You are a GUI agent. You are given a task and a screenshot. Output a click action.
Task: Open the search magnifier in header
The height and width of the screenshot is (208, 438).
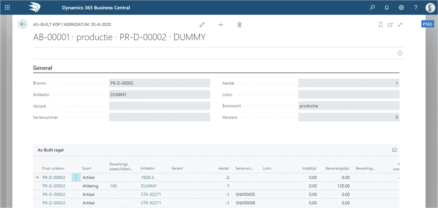coord(372,8)
